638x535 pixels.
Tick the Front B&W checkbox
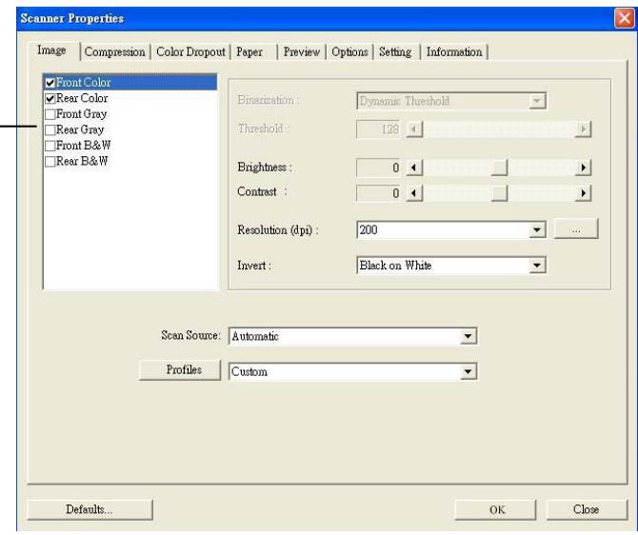tap(50, 146)
